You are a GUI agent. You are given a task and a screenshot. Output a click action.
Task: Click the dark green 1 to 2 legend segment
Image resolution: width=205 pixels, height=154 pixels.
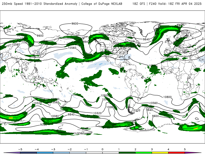127,153
